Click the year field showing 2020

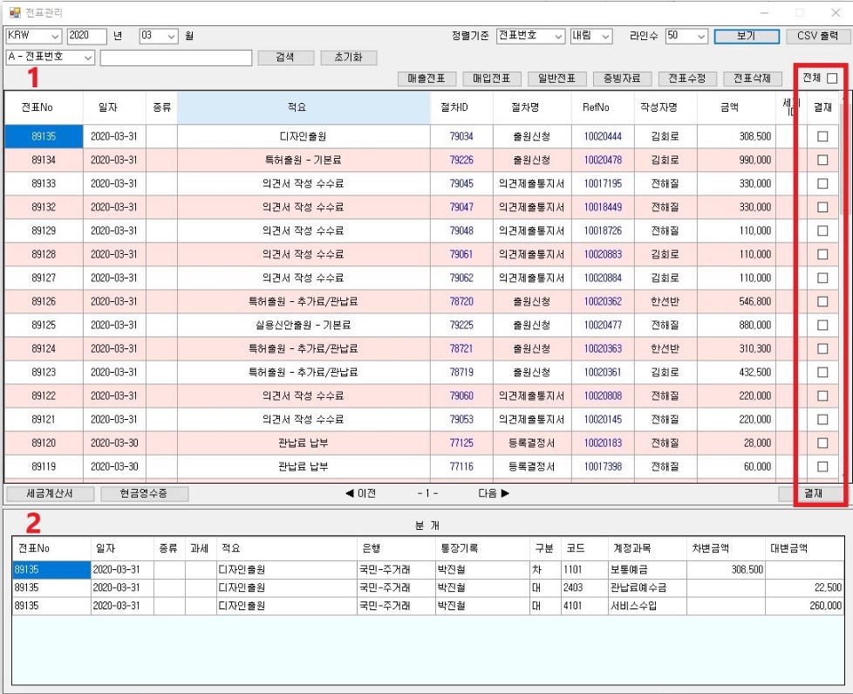pos(87,36)
